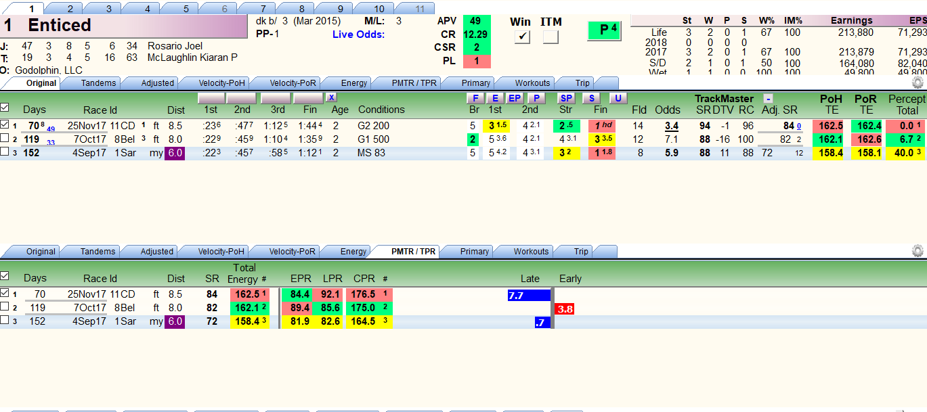Image resolution: width=927 pixels, height=412 pixels.
Task: Check the 4Sep17 row checkbox in the PMTR table
Action: coord(5,321)
